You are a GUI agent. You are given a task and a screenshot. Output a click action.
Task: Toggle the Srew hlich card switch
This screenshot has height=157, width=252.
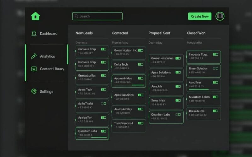[178, 100]
